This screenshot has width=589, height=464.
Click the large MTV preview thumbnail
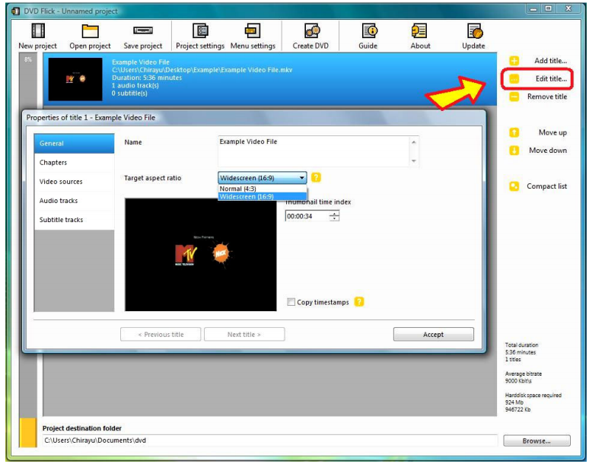click(x=201, y=255)
